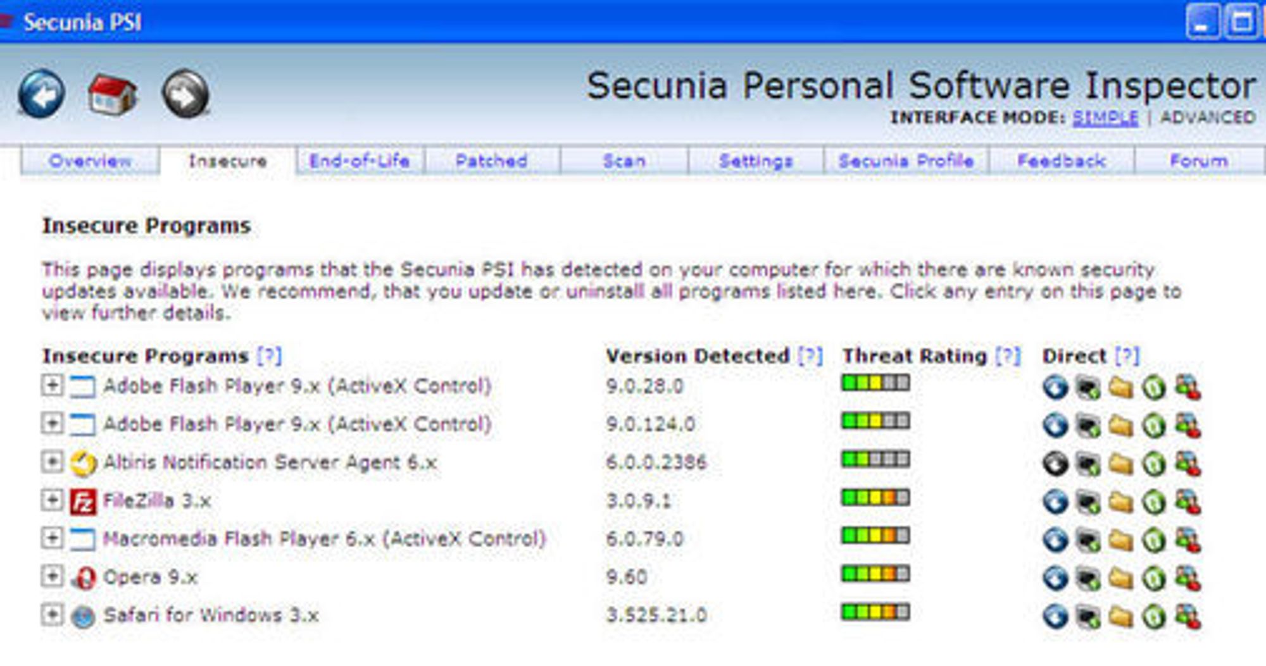
Task: Click the green info icon for Adobe Flash Player 9.0.124.0
Action: pyautogui.click(x=1154, y=425)
